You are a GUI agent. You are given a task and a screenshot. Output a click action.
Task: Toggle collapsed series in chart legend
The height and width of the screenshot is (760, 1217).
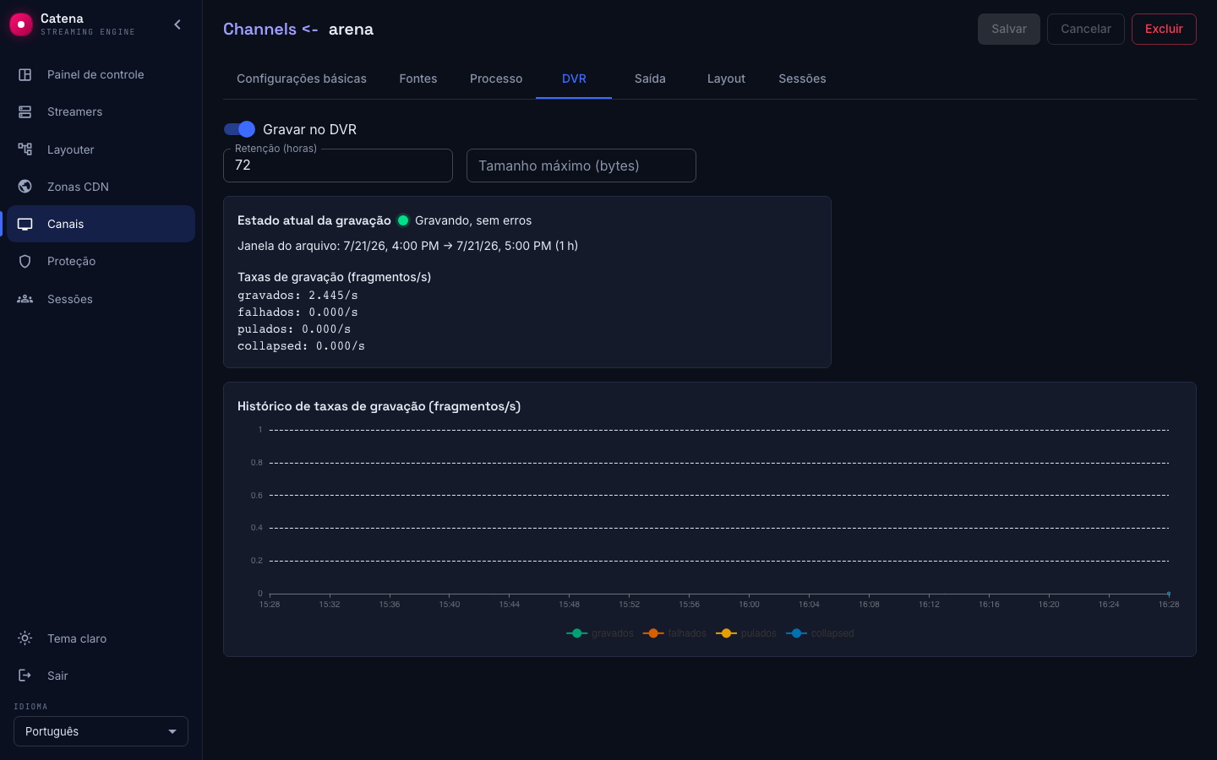820,633
